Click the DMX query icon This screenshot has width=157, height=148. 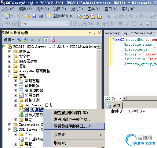(93, 16)
